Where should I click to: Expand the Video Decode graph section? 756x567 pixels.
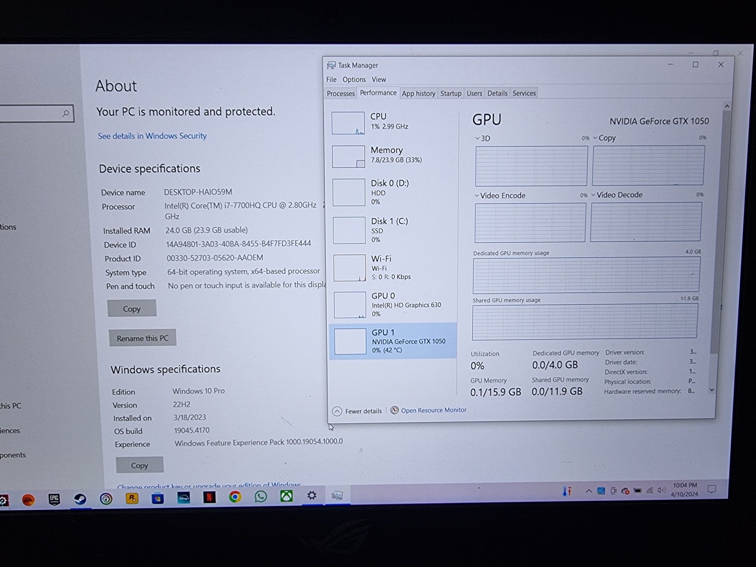point(594,195)
